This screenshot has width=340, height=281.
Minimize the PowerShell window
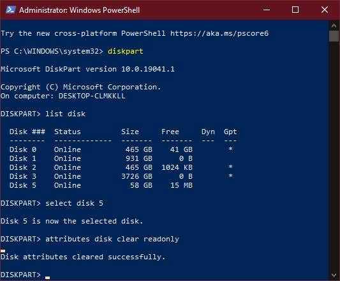267,10
